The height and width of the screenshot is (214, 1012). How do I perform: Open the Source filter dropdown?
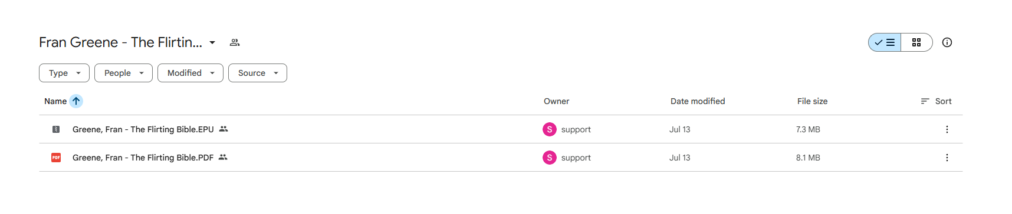257,73
